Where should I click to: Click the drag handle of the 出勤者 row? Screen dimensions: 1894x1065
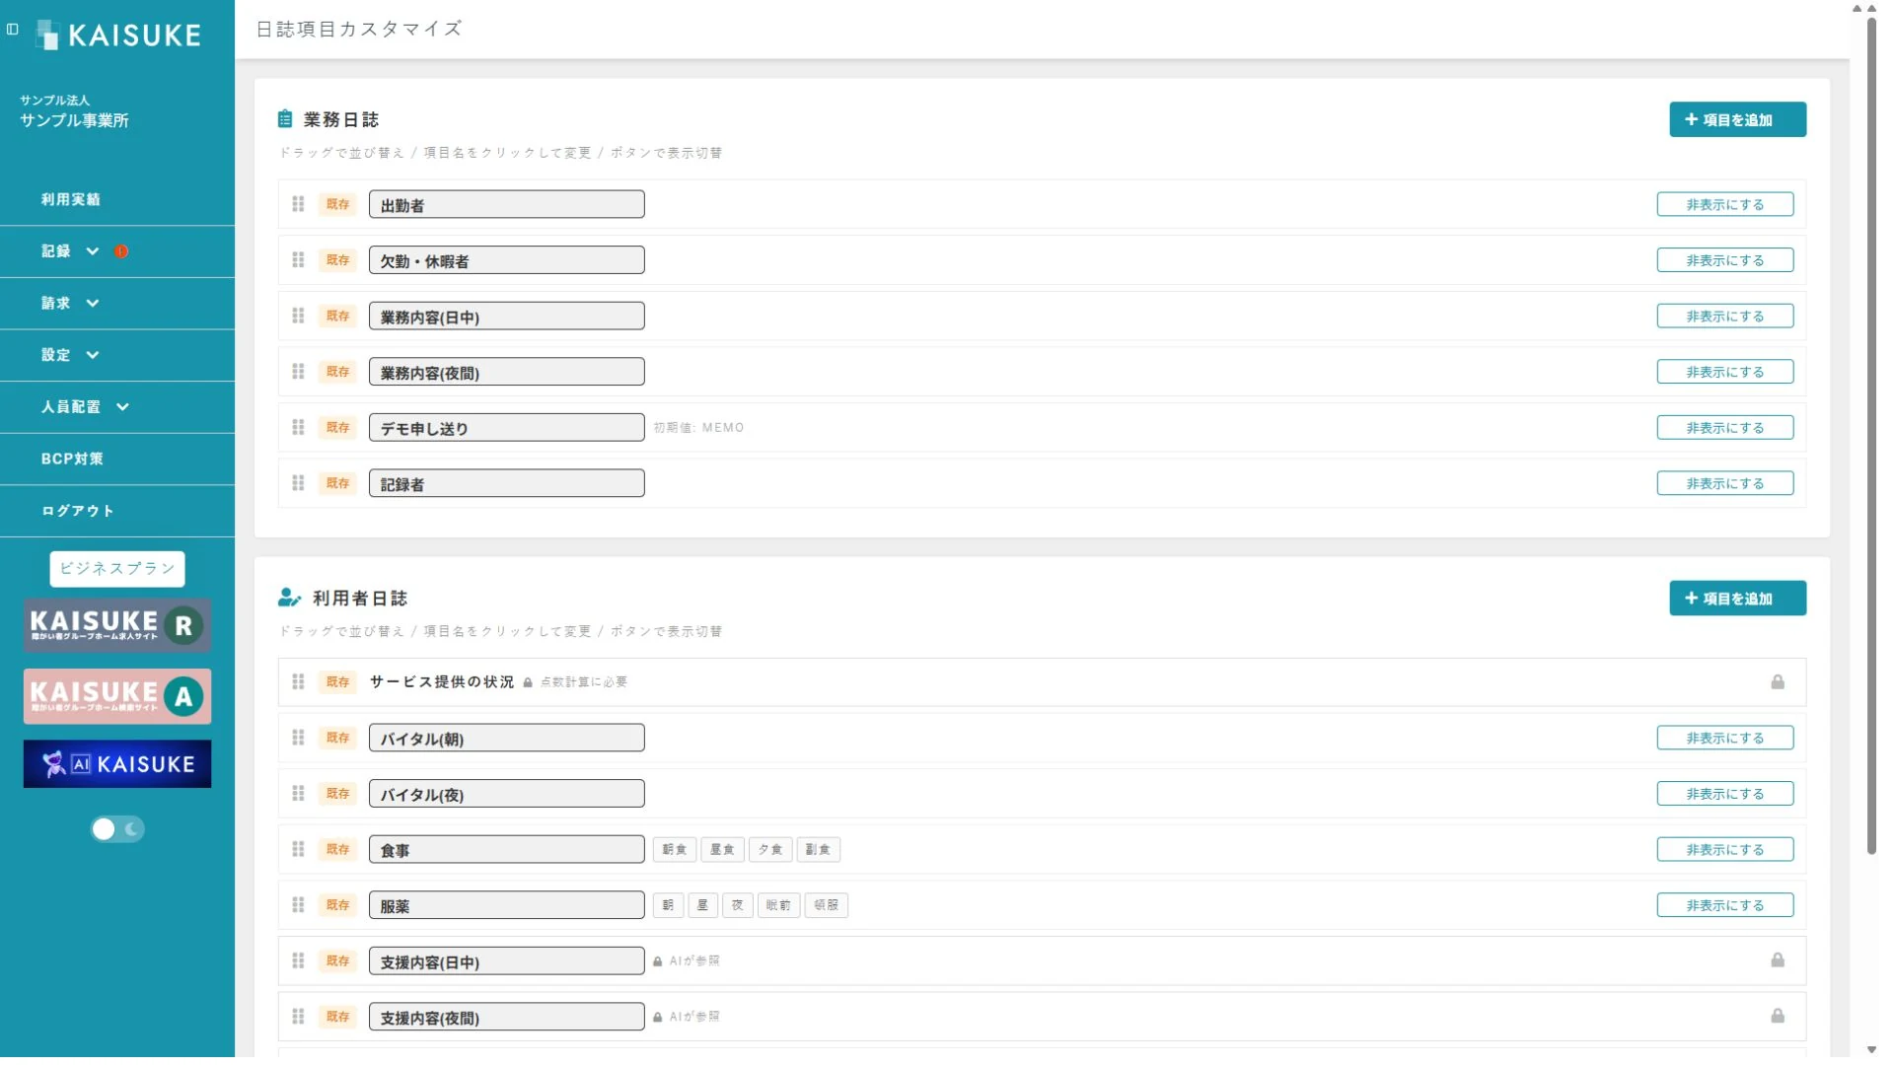(298, 204)
